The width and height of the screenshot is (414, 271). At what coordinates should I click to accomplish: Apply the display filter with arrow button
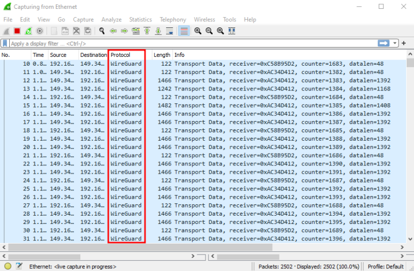pos(384,43)
